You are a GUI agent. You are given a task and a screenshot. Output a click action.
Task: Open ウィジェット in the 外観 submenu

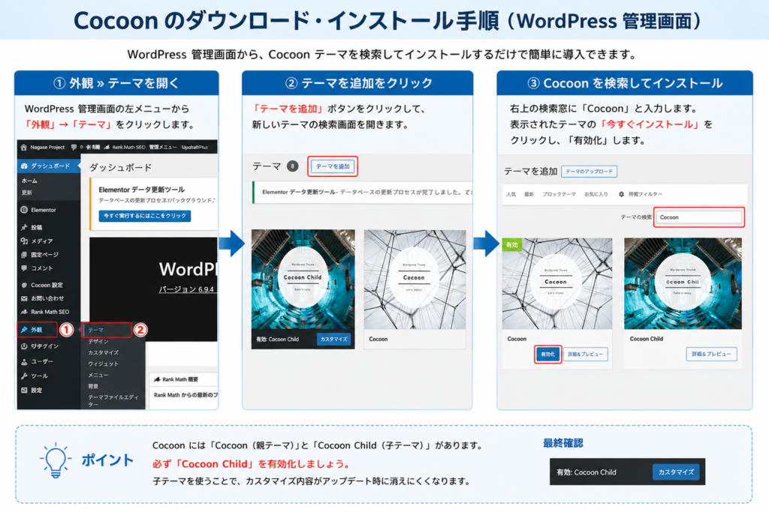pos(103,364)
